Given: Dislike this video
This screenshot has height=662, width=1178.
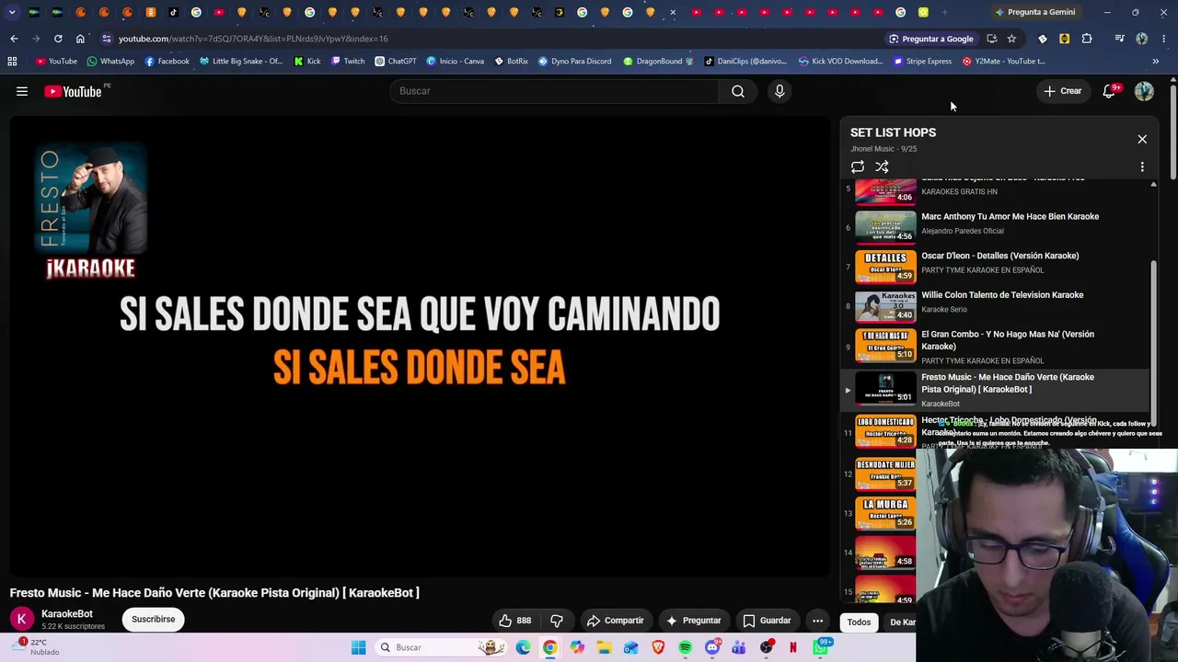Looking at the screenshot, I should 557,621.
